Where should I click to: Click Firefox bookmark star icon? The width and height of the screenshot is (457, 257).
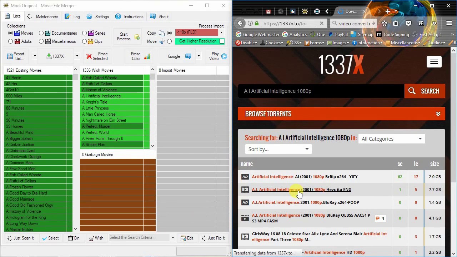tap(385, 24)
